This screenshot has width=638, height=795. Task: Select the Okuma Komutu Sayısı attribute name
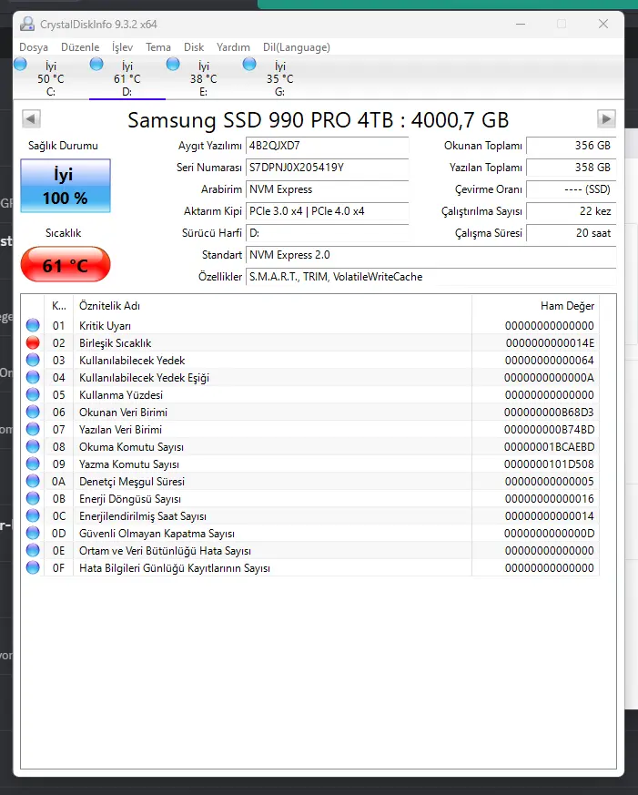pos(131,447)
